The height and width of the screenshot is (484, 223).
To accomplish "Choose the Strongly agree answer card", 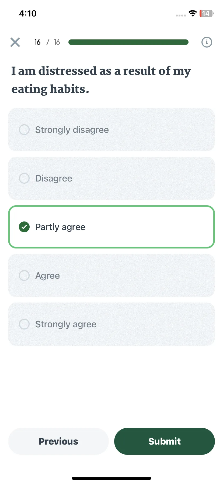I will point(111,324).
